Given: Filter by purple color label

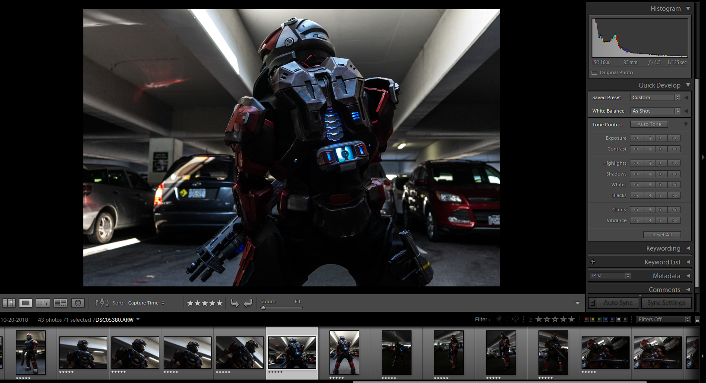Looking at the screenshot, I should pyautogui.click(x=612, y=320).
